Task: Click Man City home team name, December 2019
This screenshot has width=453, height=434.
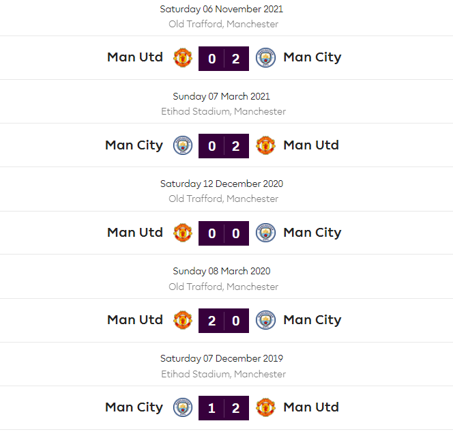Action: tap(134, 407)
